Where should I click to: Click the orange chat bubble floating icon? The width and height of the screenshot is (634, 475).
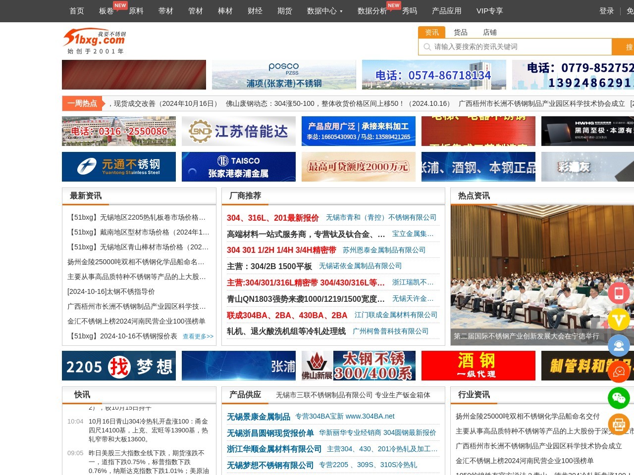619,372
